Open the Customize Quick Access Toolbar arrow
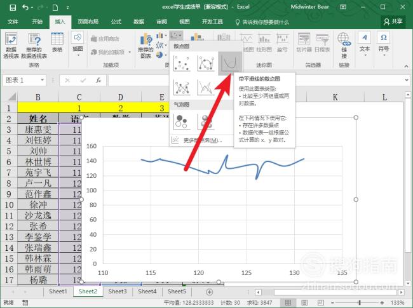413x308 pixels. pos(68,8)
